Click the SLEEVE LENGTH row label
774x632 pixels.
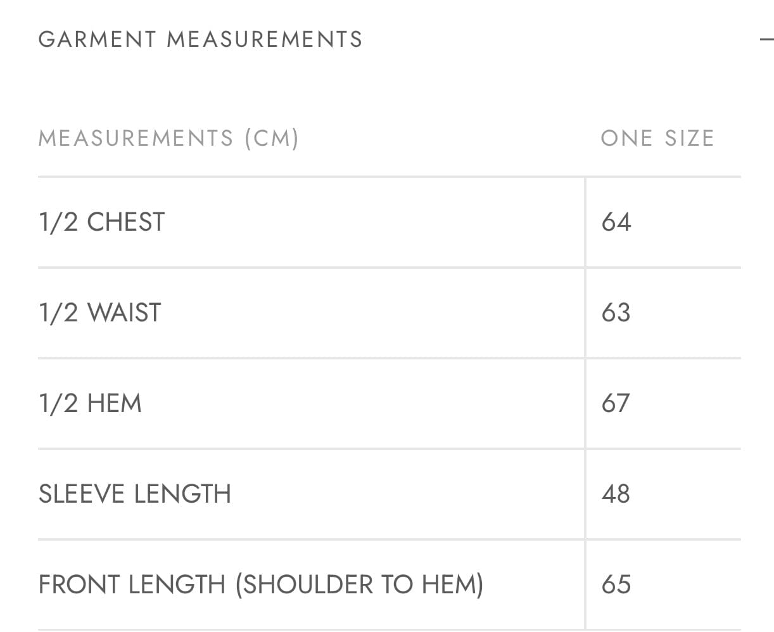pos(134,494)
